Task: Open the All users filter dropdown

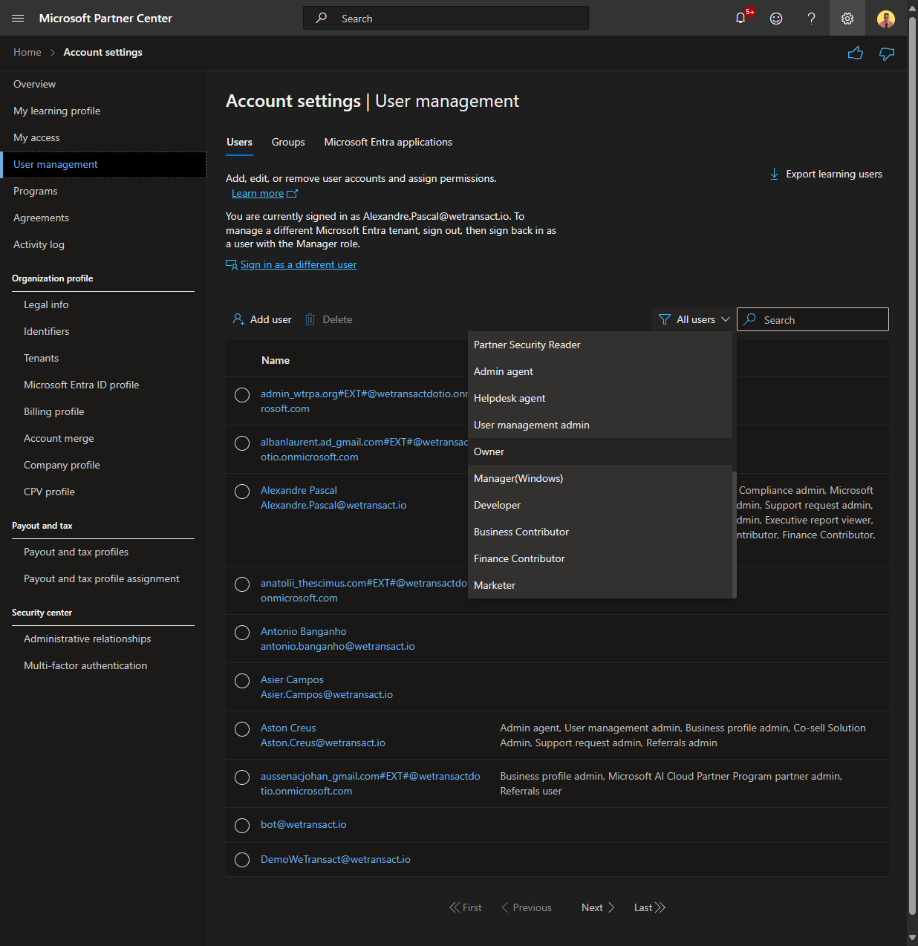Action: coord(694,319)
